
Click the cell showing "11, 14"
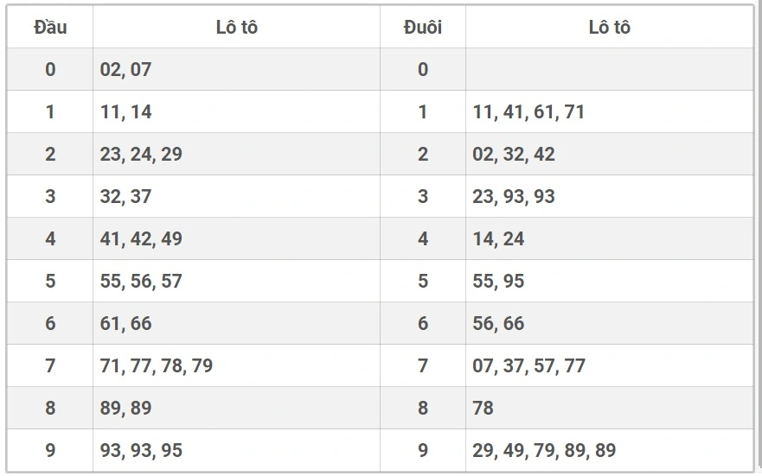click(126, 111)
